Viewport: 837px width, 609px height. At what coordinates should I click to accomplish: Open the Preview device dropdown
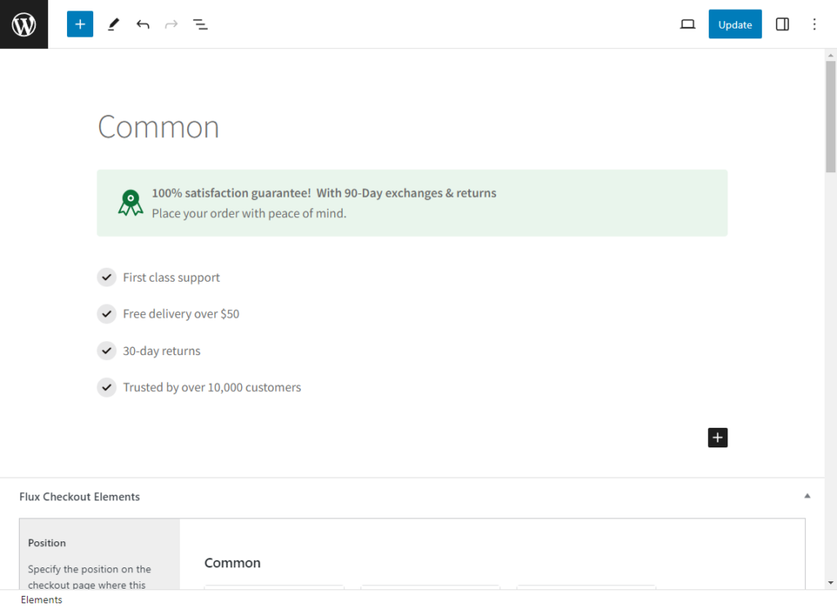point(687,24)
